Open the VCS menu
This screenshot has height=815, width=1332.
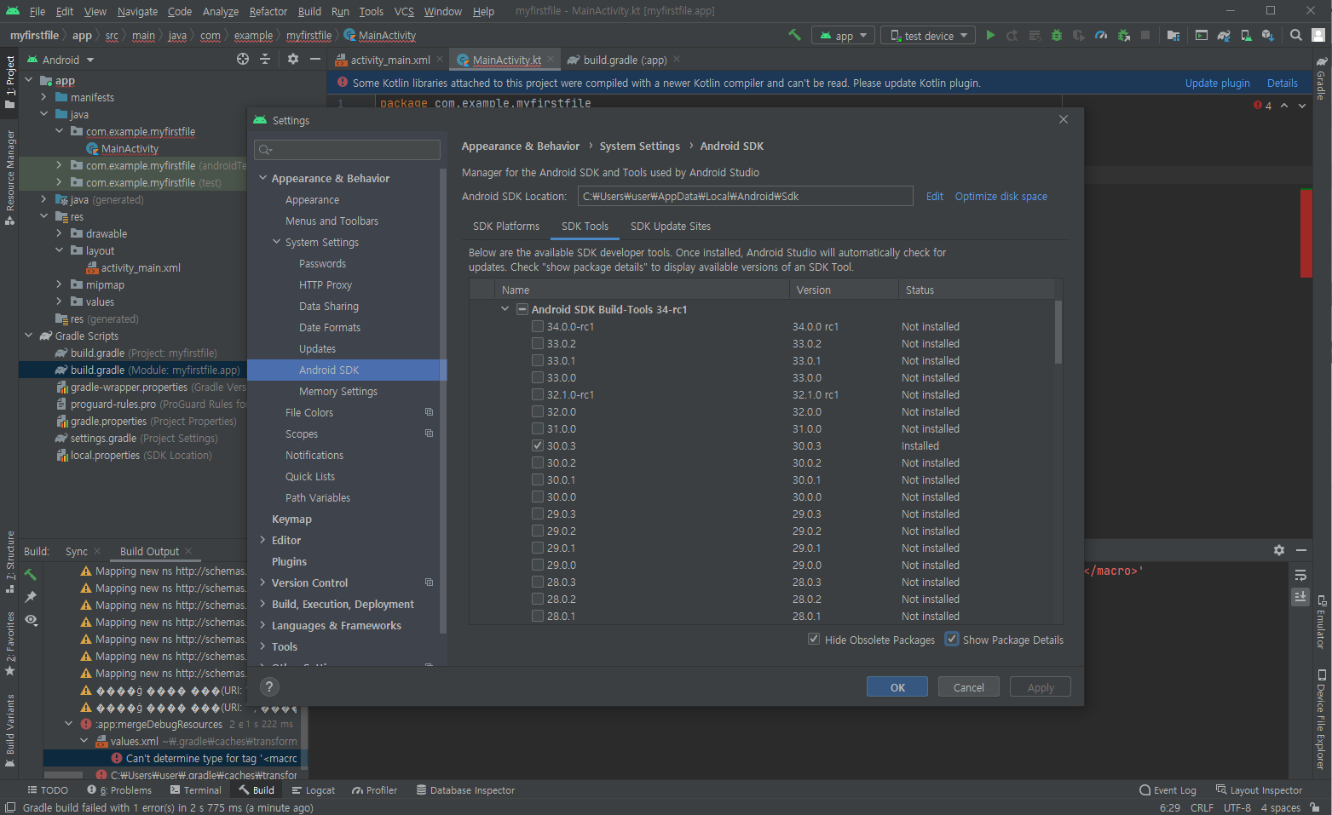[x=404, y=11]
